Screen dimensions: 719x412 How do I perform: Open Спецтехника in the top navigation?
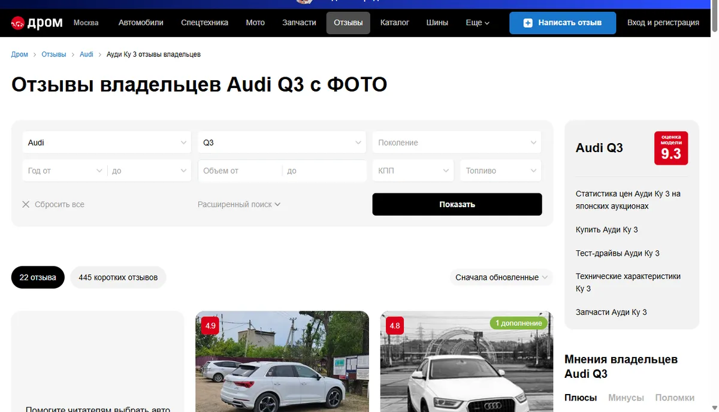pyautogui.click(x=204, y=23)
